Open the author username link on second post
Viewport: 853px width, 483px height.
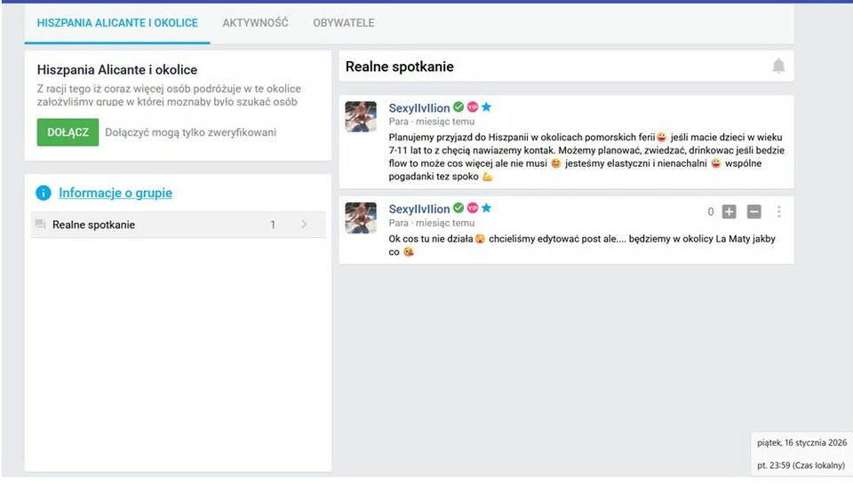click(x=419, y=209)
